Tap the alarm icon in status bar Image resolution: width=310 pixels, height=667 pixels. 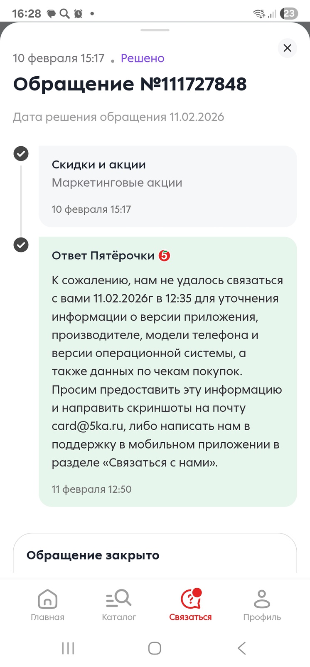78,14
